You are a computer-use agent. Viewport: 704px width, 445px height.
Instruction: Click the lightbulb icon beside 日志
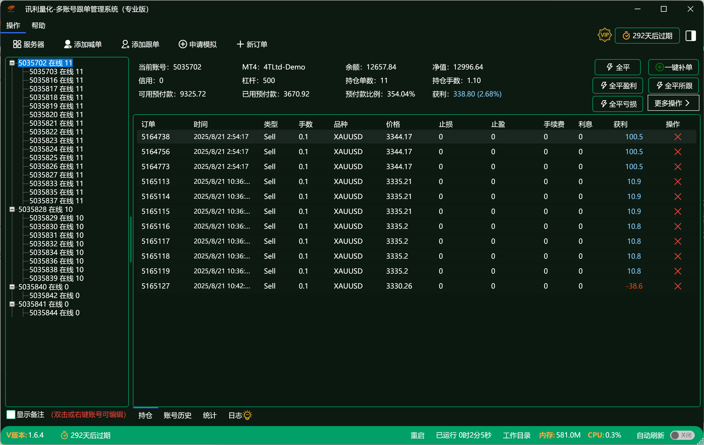coord(247,415)
